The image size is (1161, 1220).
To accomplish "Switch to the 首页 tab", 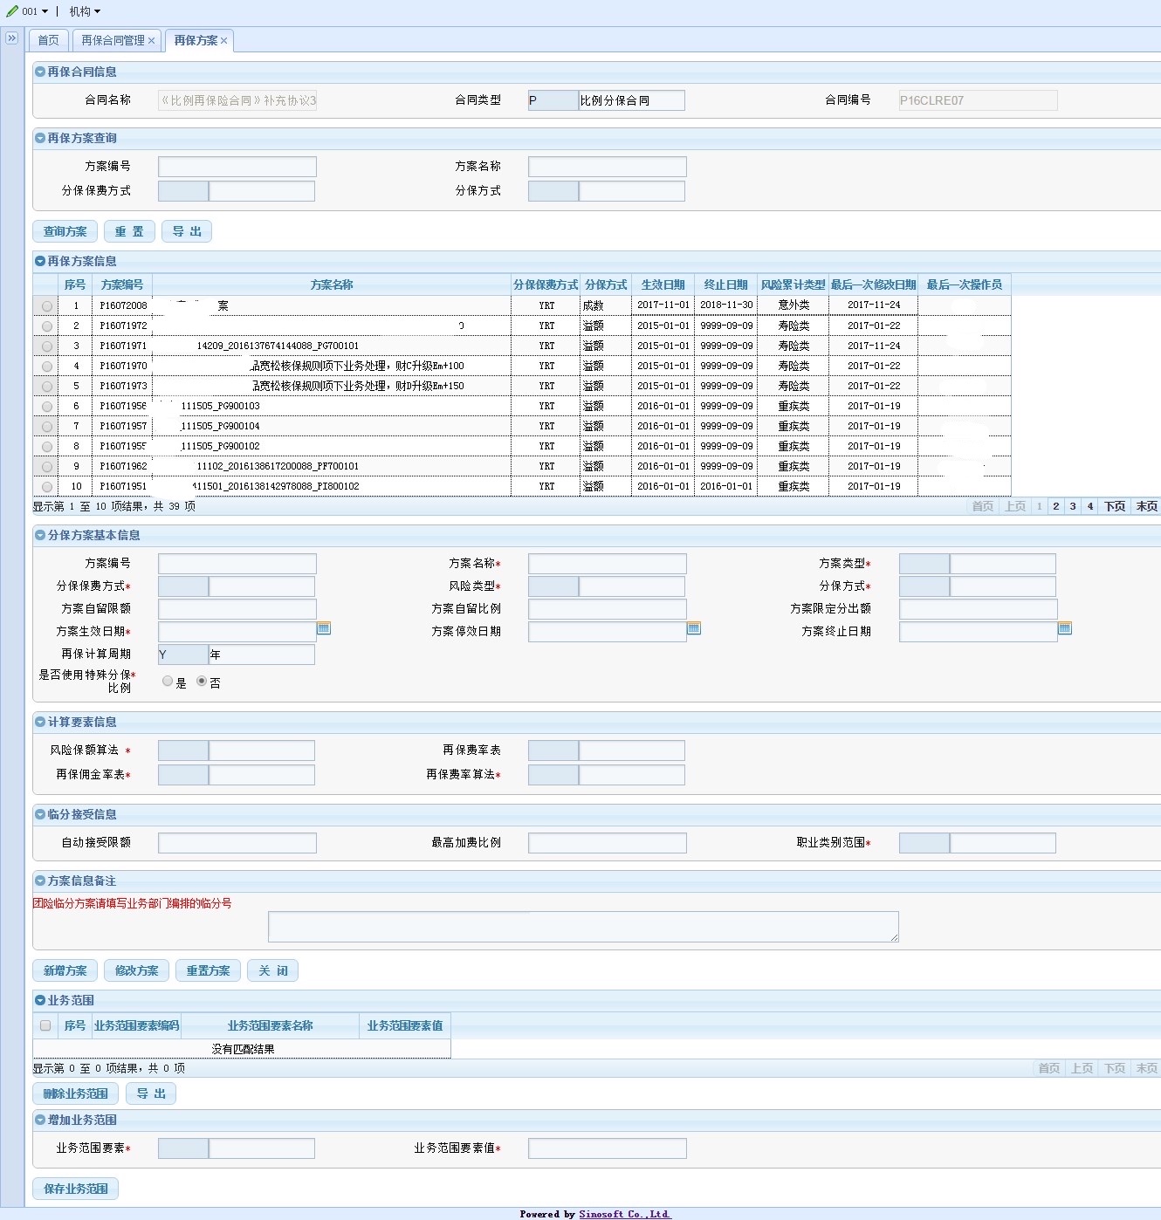I will (49, 40).
